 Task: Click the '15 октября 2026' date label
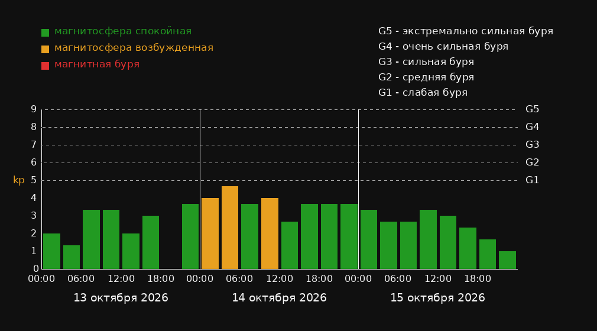[437, 298]
